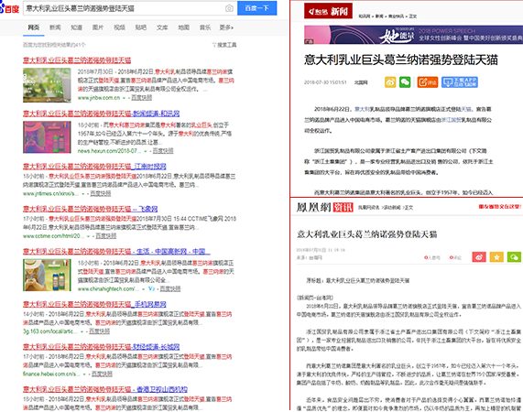
Task: Share Hexun article via green WeChat icon
Action: 405,82
